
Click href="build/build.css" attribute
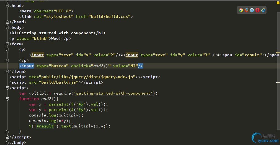click(x=103, y=16)
